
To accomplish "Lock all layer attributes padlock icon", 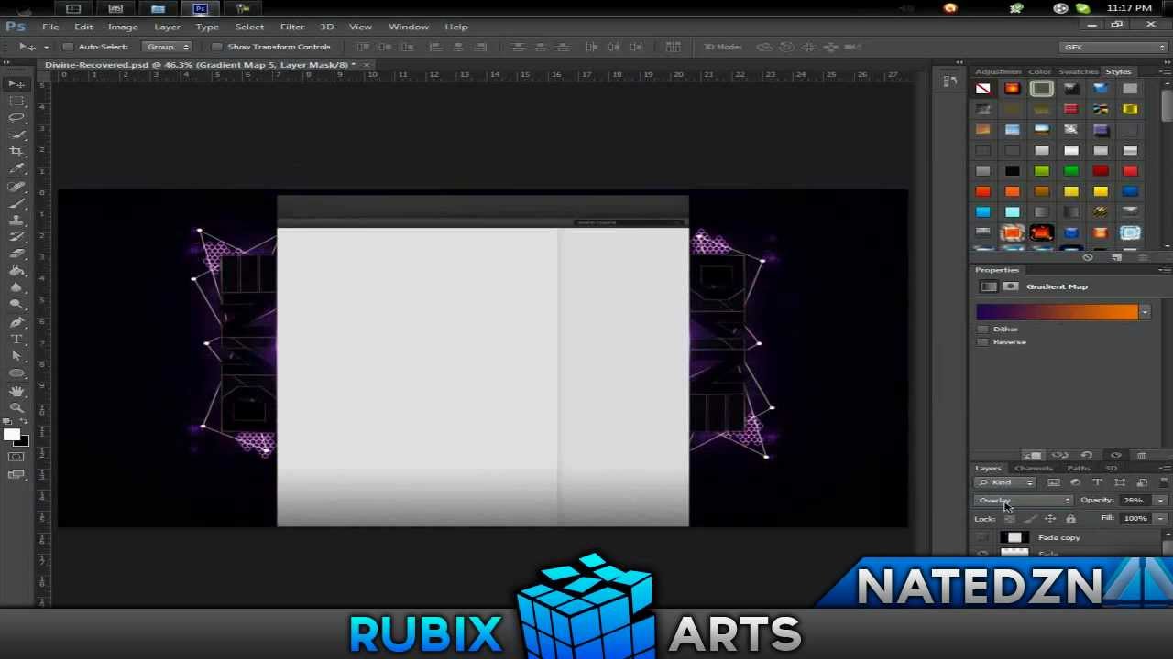I will pos(1070,519).
